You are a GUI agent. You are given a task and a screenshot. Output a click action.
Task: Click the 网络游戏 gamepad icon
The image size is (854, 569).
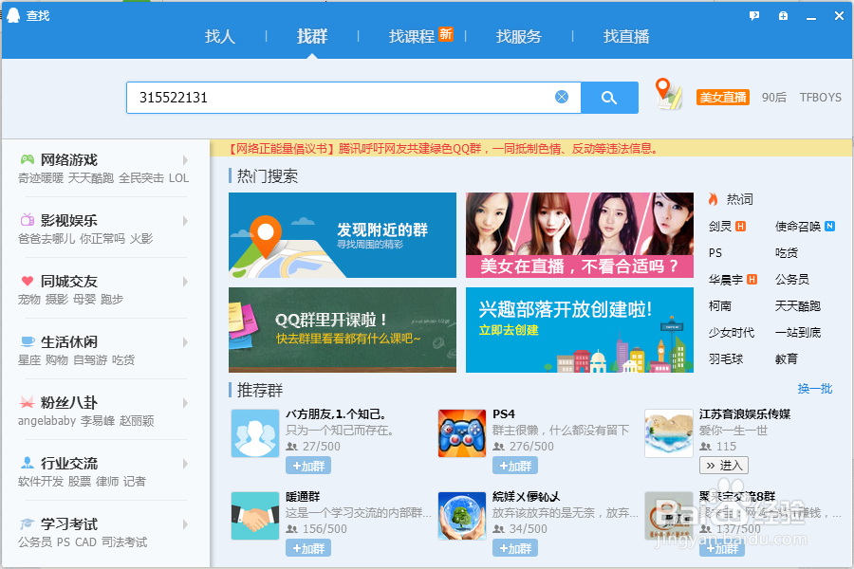tap(28, 159)
